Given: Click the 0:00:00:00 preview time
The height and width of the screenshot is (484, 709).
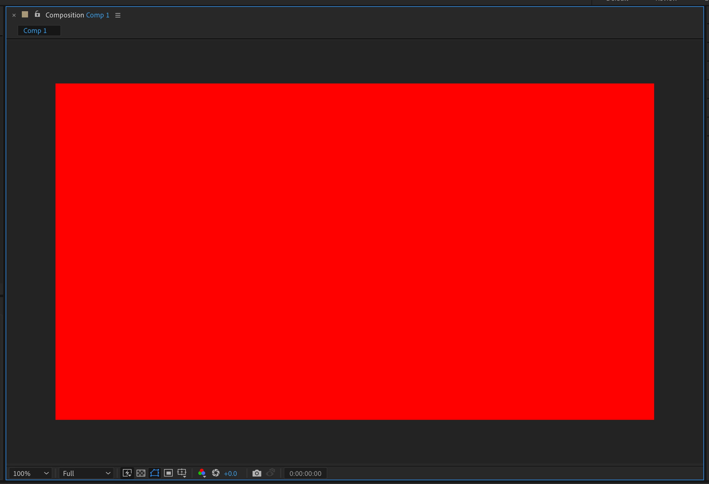Looking at the screenshot, I should (x=305, y=473).
